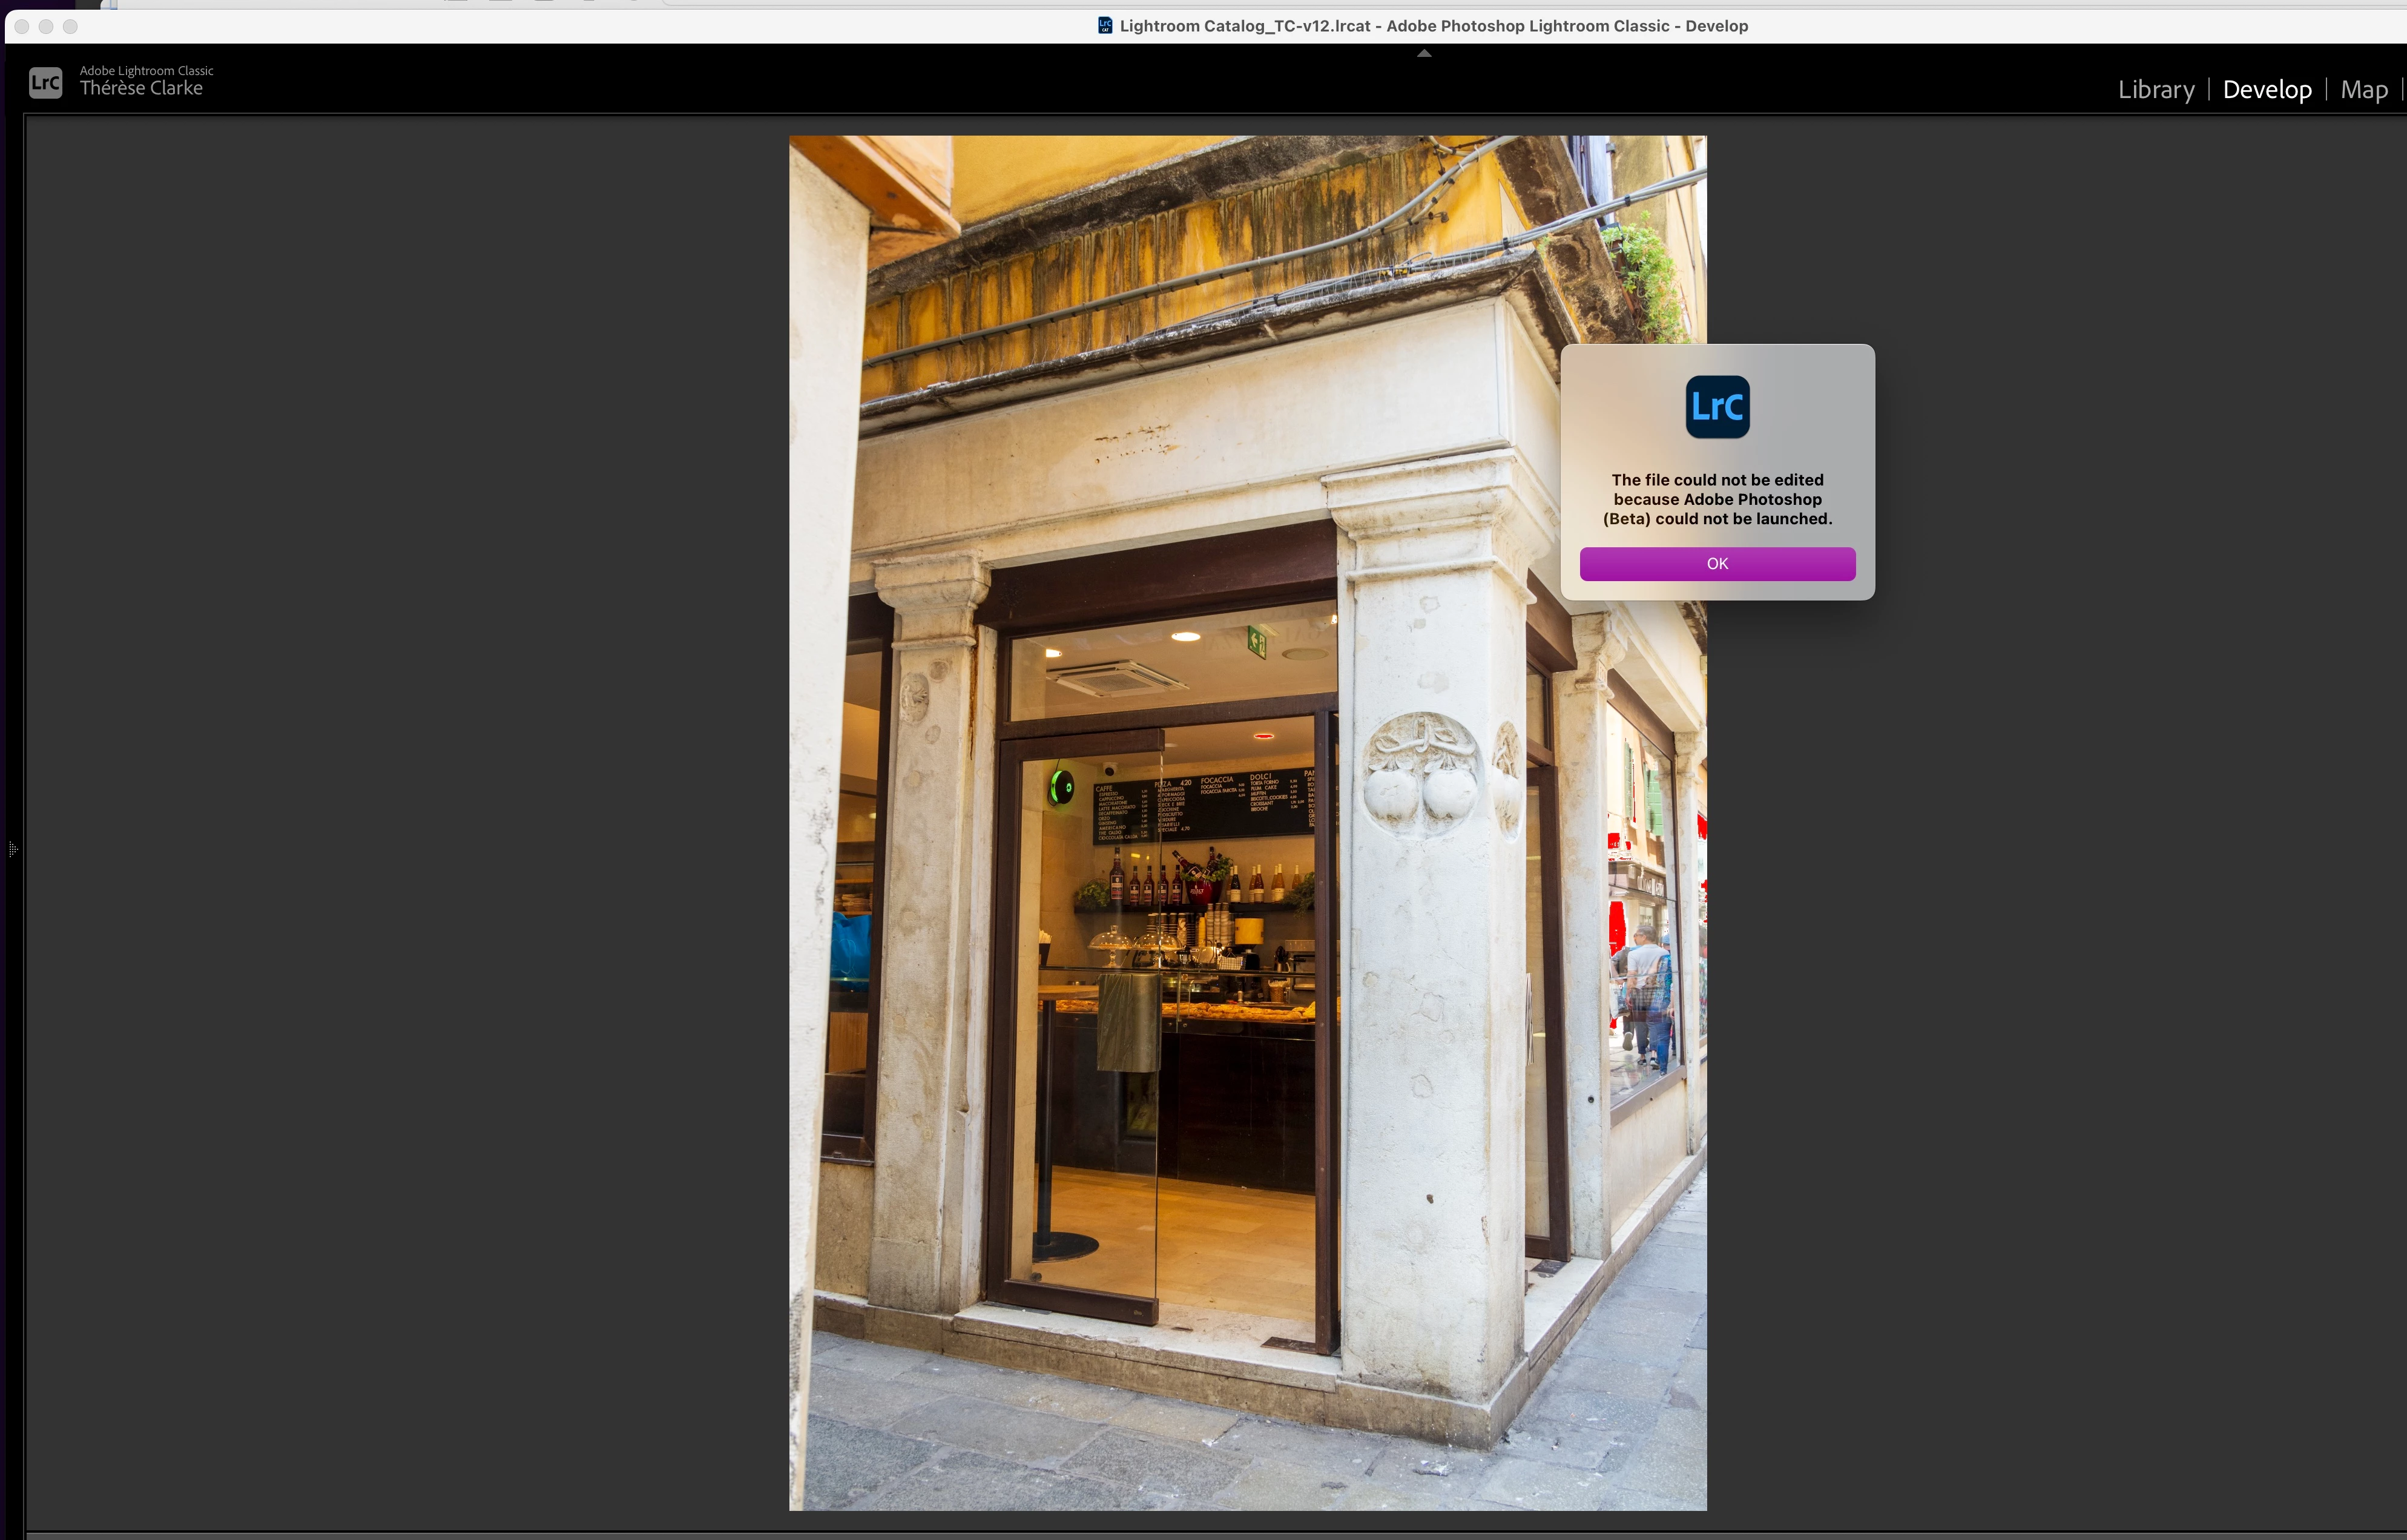Viewport: 2407px width, 1540px height.
Task: Click empty gray canvas left of photo
Action: point(400,800)
